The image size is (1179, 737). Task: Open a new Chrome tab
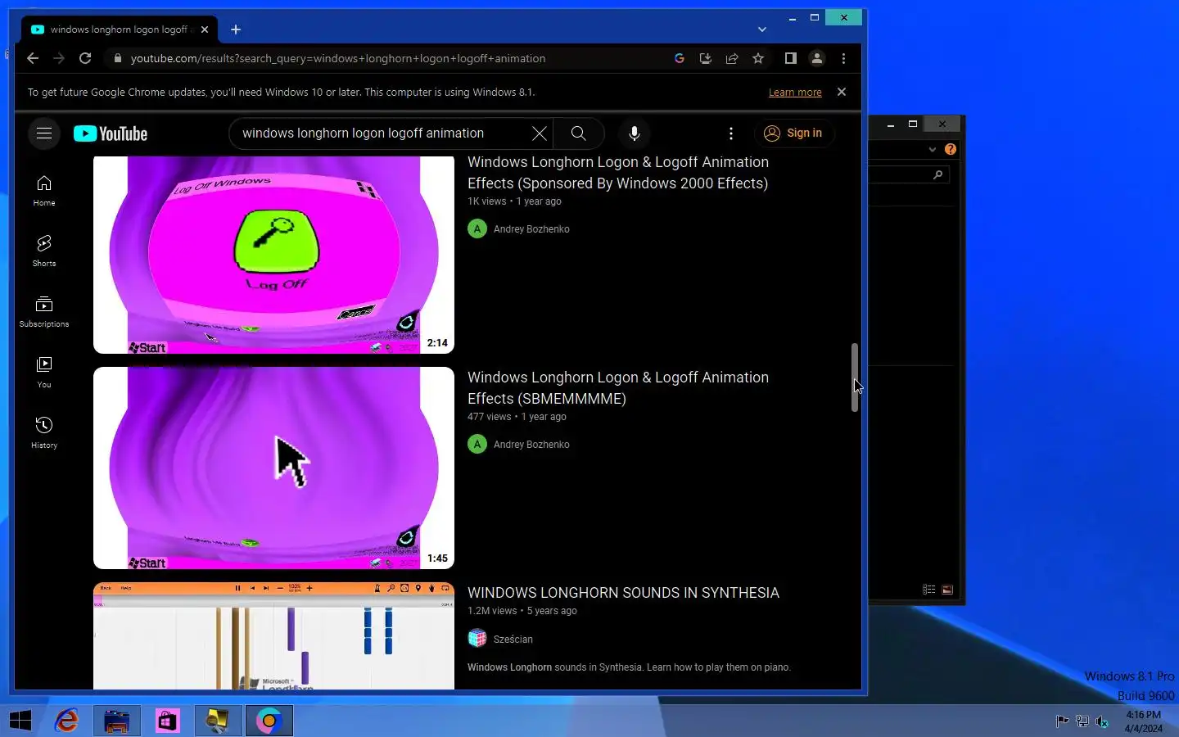(236, 29)
